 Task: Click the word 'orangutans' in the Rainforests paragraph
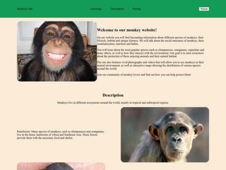click(97, 131)
